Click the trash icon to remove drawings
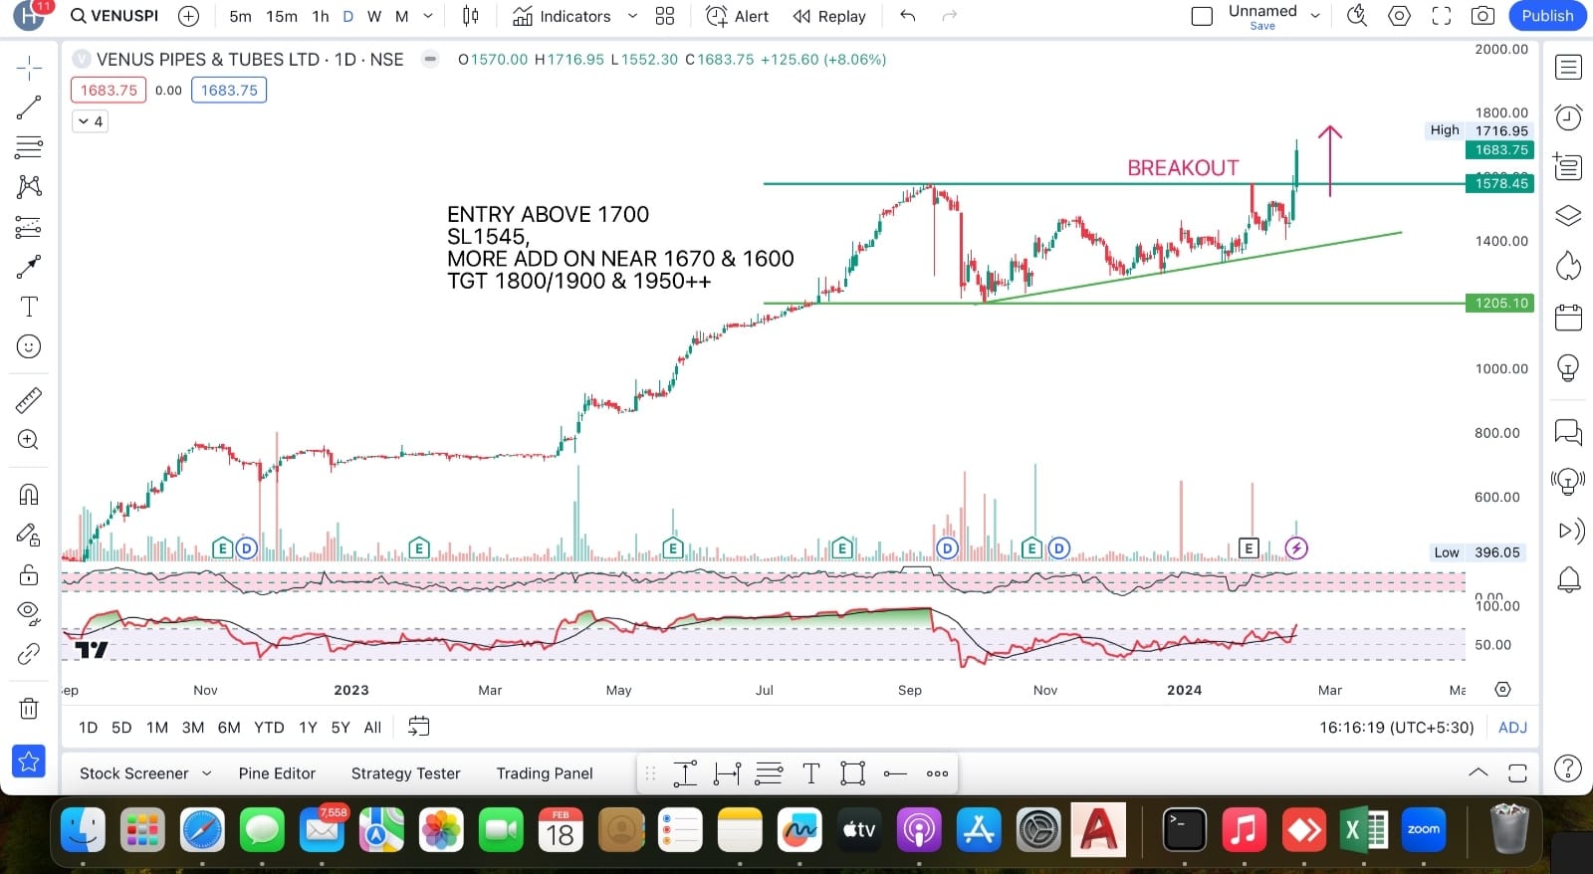Screen dimensions: 1593x874 (29, 709)
